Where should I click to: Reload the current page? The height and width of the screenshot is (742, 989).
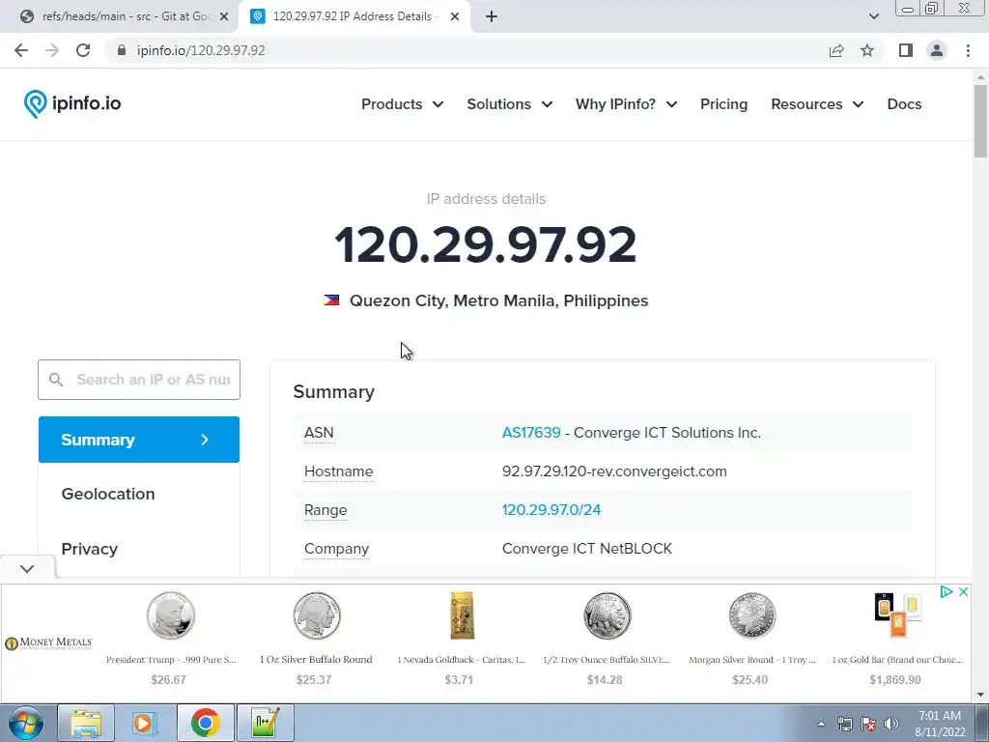(x=83, y=50)
